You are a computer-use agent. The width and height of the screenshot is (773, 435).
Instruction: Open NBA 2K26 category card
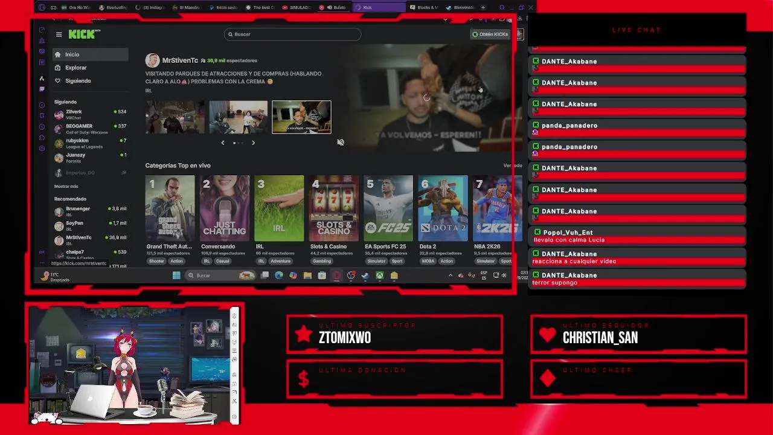coord(497,208)
